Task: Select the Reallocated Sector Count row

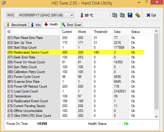Action: (75, 52)
